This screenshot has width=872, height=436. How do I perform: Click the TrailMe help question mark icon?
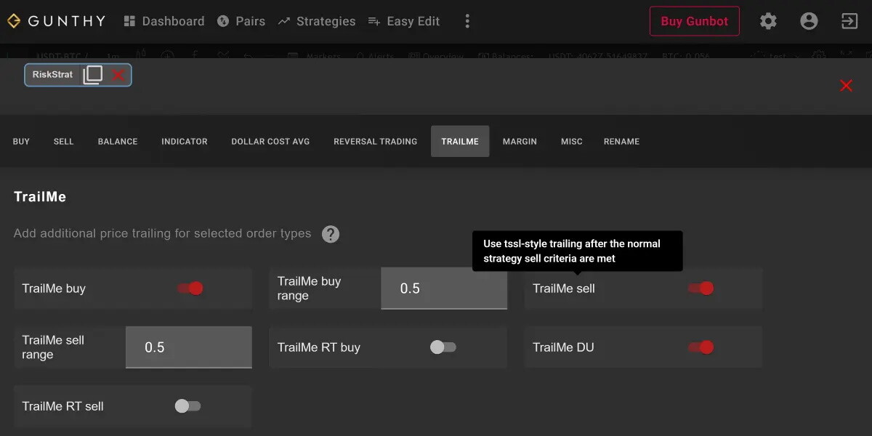pyautogui.click(x=331, y=234)
